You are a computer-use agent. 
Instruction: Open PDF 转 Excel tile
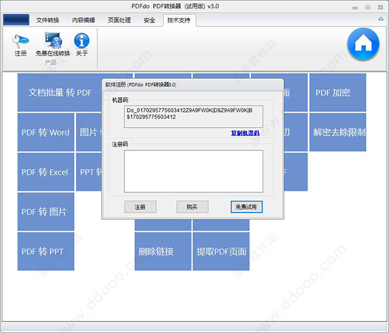(x=46, y=172)
